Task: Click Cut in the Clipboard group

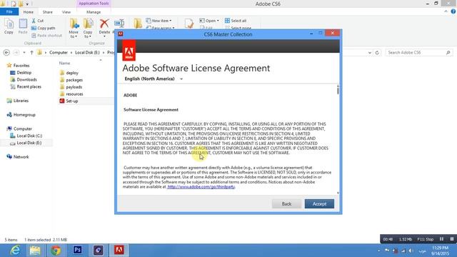Action: point(38,21)
